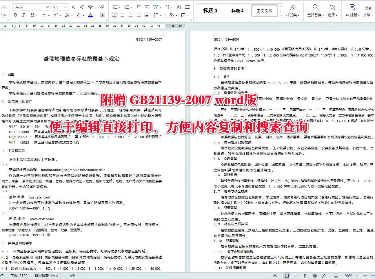The height and width of the screenshot is (279, 375).
Task: Apply the 标题 3 style
Action: (x=210, y=10)
